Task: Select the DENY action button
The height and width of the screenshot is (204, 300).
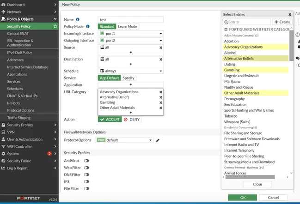Action: (132, 120)
